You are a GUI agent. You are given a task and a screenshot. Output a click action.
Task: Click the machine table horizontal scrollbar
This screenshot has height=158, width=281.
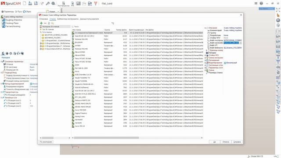(106, 138)
